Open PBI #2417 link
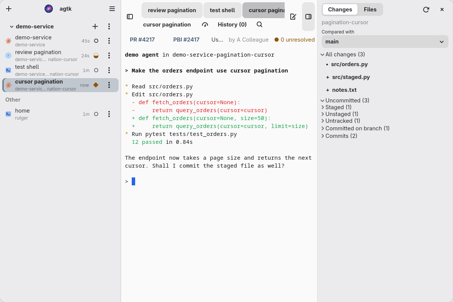Screen dimensions: 453x302 tap(186, 40)
